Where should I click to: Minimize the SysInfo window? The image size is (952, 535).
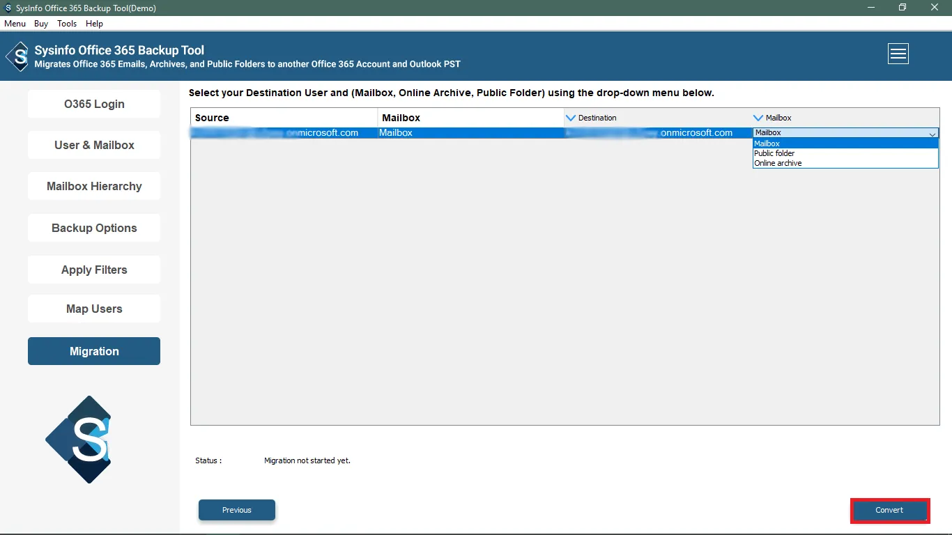(870, 8)
